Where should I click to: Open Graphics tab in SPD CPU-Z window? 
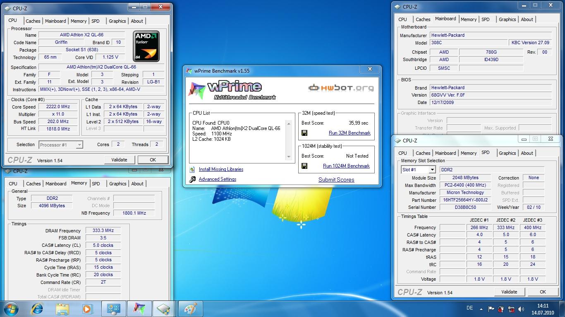(x=508, y=153)
